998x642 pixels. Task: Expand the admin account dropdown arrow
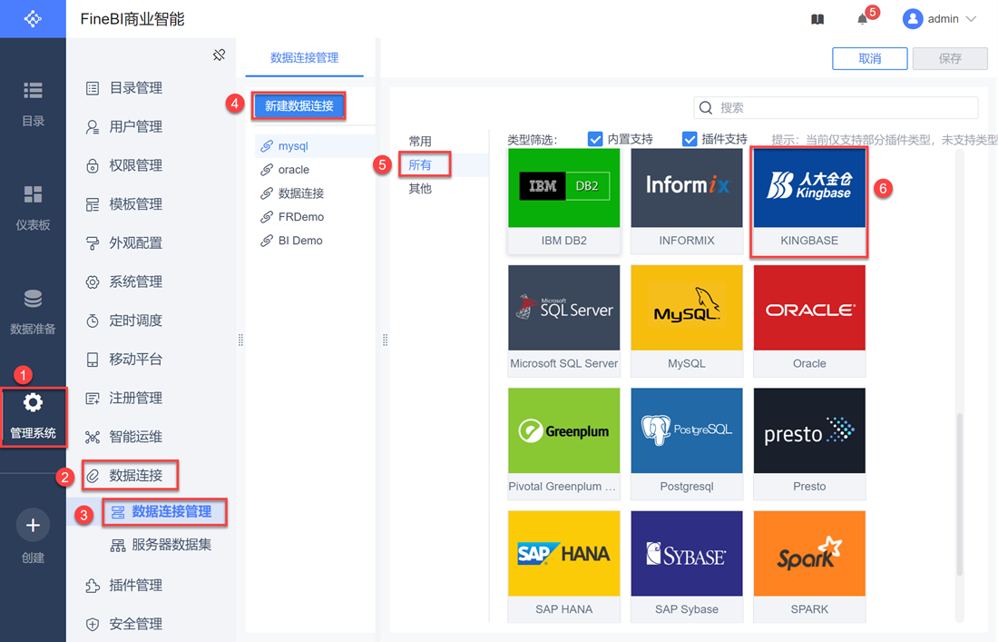click(x=972, y=19)
